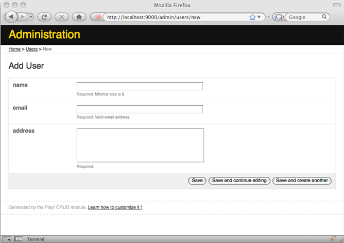This screenshot has height=243, width=344.
Task: Go to the browser Home page
Action: (79, 17)
